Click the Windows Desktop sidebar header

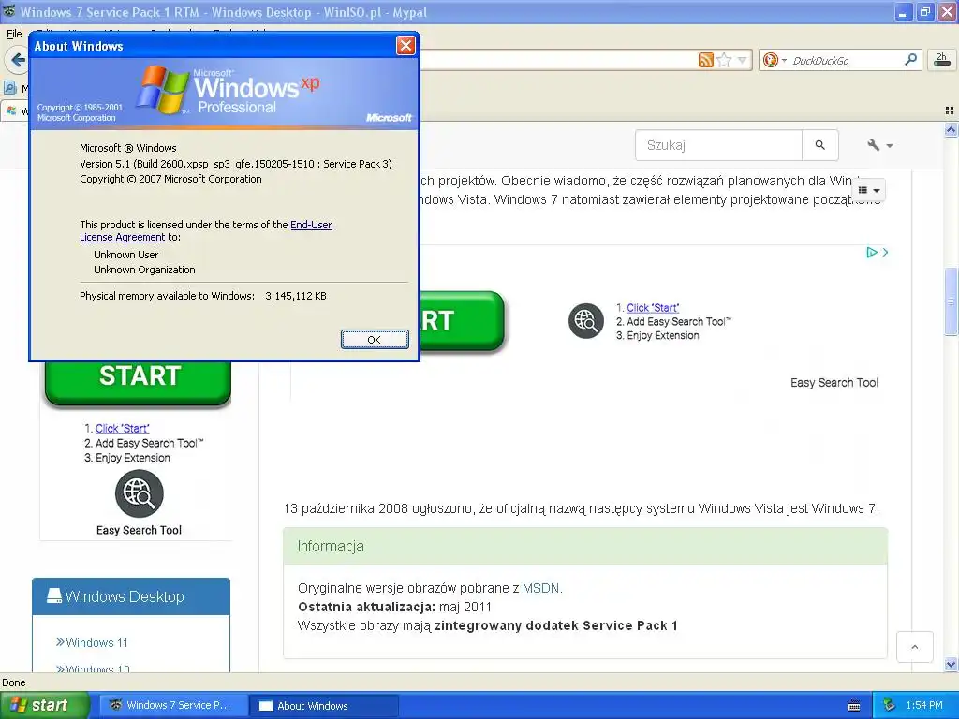click(x=131, y=596)
